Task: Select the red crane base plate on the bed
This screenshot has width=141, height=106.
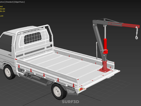Action: pyautogui.click(x=105, y=70)
